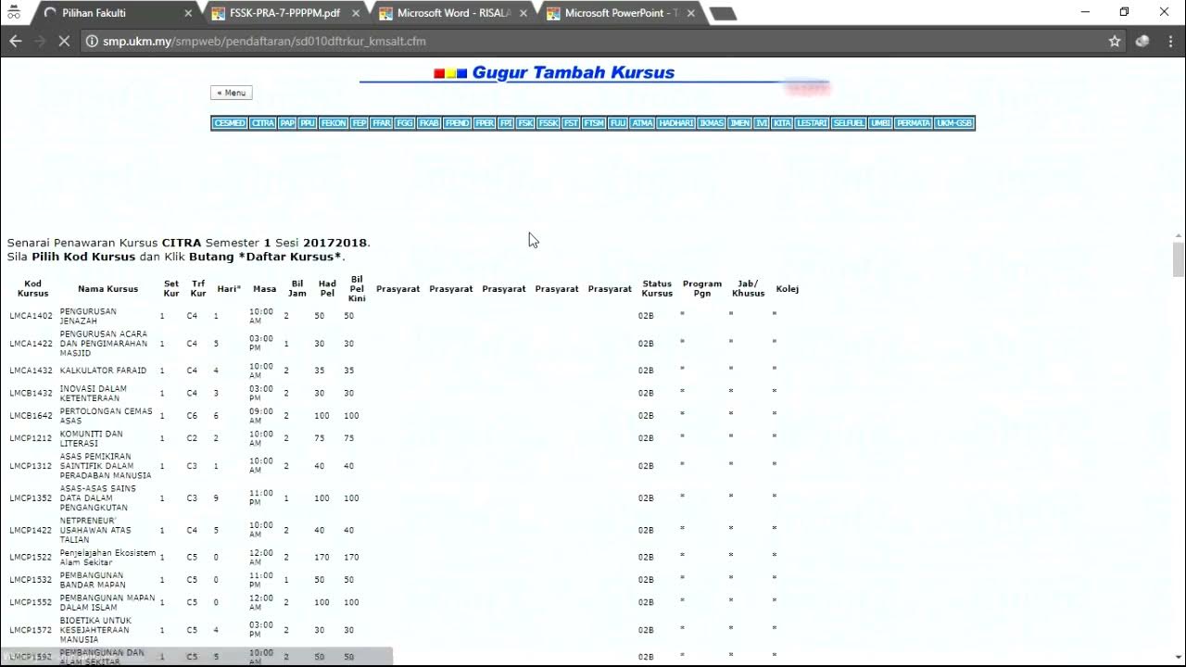Select the FSSK faculty button

coord(548,123)
